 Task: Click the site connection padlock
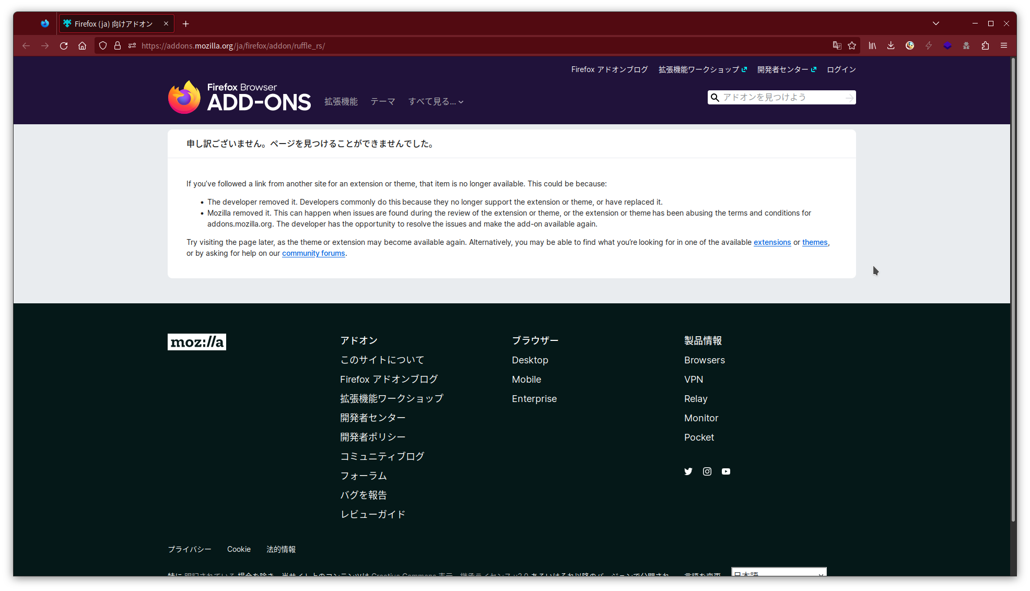[117, 45]
